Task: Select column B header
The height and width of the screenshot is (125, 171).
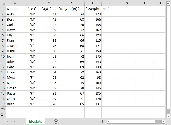Action: pyautogui.click(x=31, y=3)
